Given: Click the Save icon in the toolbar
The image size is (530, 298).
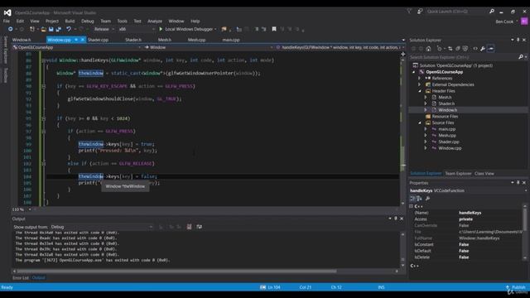Looking at the screenshot, I should [51, 30].
